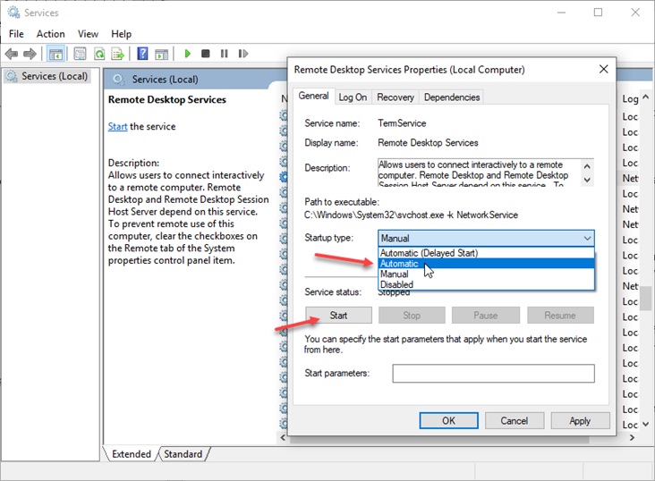The width and height of the screenshot is (655, 481).
Task: Open the Action menu
Action: (50, 34)
